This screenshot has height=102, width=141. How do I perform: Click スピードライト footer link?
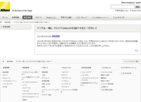pos(27,88)
